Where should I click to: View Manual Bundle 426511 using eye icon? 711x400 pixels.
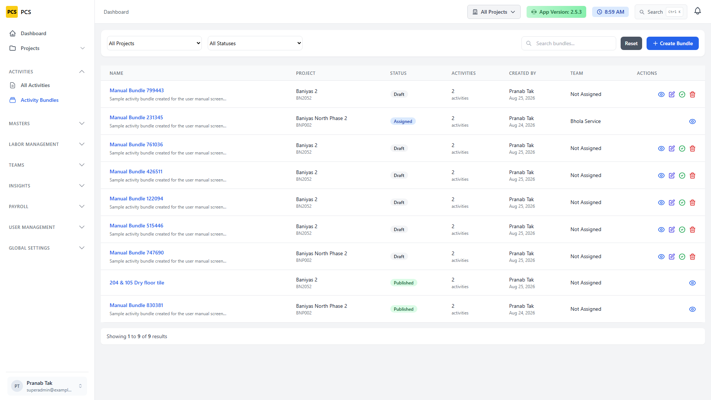pos(661,176)
